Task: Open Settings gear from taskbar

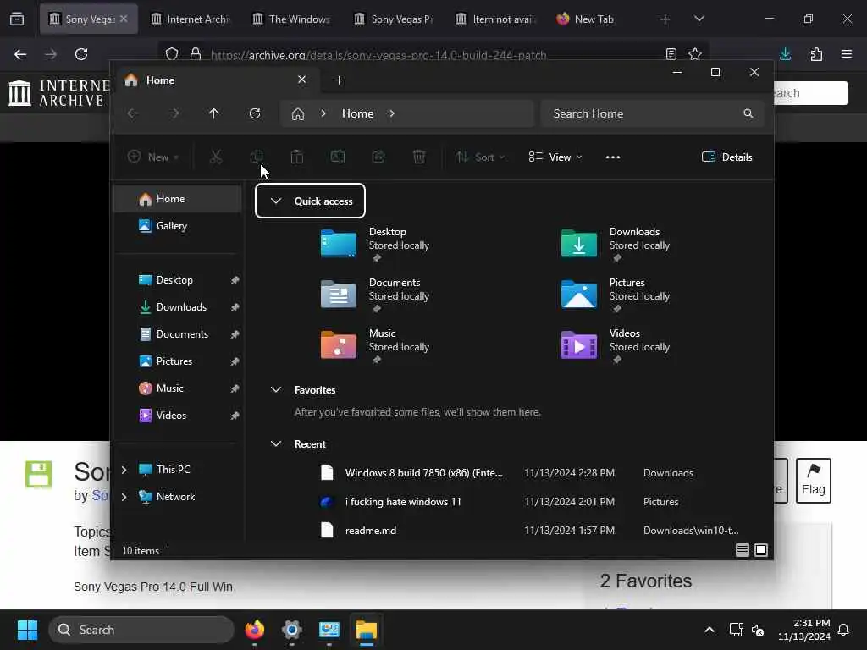Action: coord(292,630)
